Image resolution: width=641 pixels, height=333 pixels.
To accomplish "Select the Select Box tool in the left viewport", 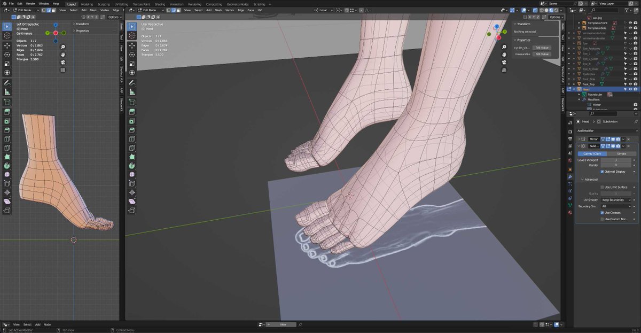I will (7, 26).
